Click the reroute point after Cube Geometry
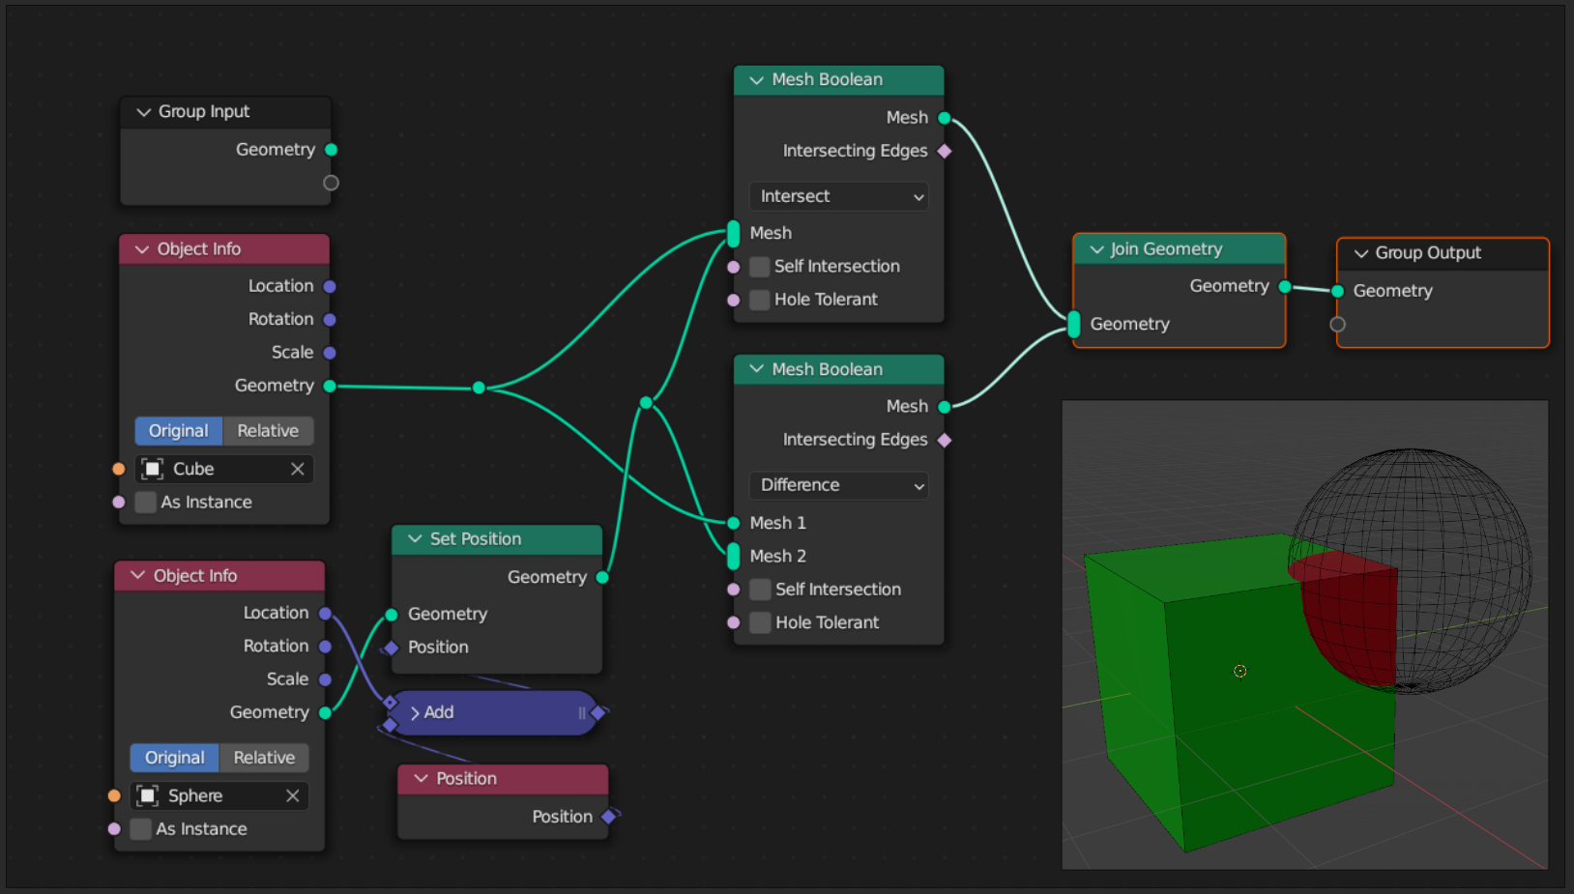This screenshot has width=1574, height=894. coord(479,388)
